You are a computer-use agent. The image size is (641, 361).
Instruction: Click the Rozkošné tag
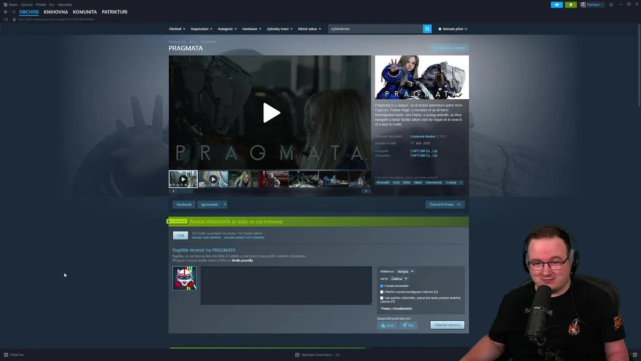coord(383,183)
